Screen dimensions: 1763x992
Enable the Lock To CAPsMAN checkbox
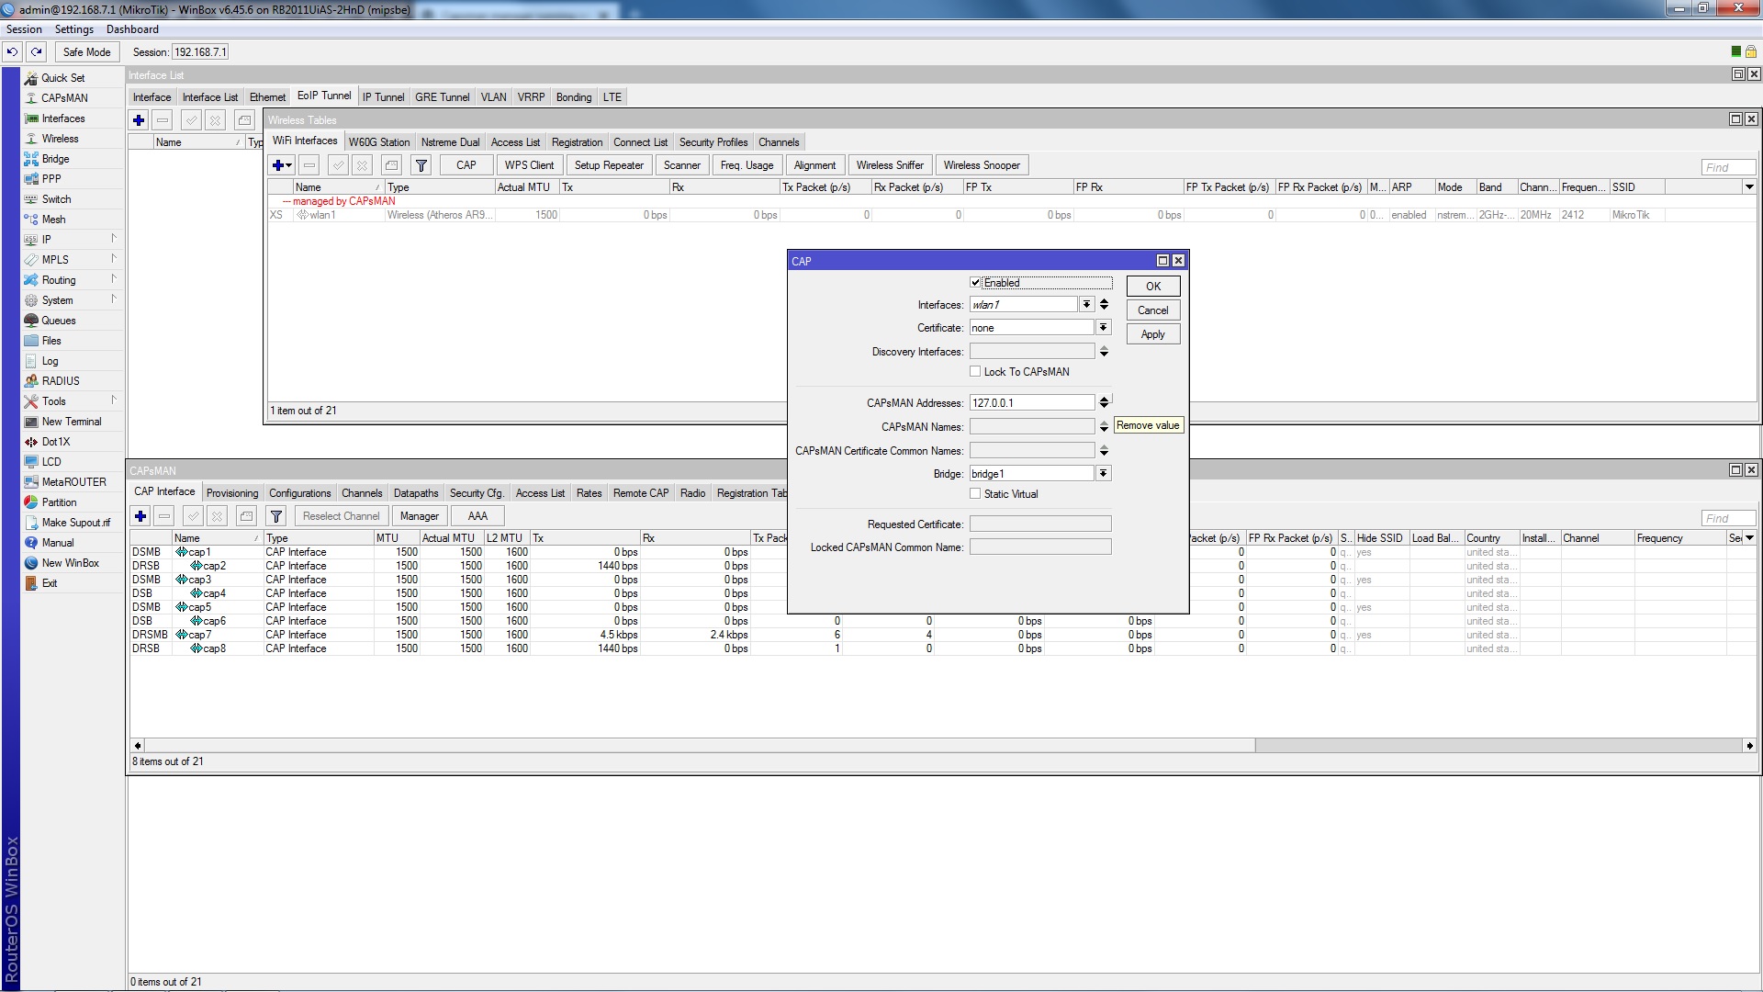click(x=975, y=372)
